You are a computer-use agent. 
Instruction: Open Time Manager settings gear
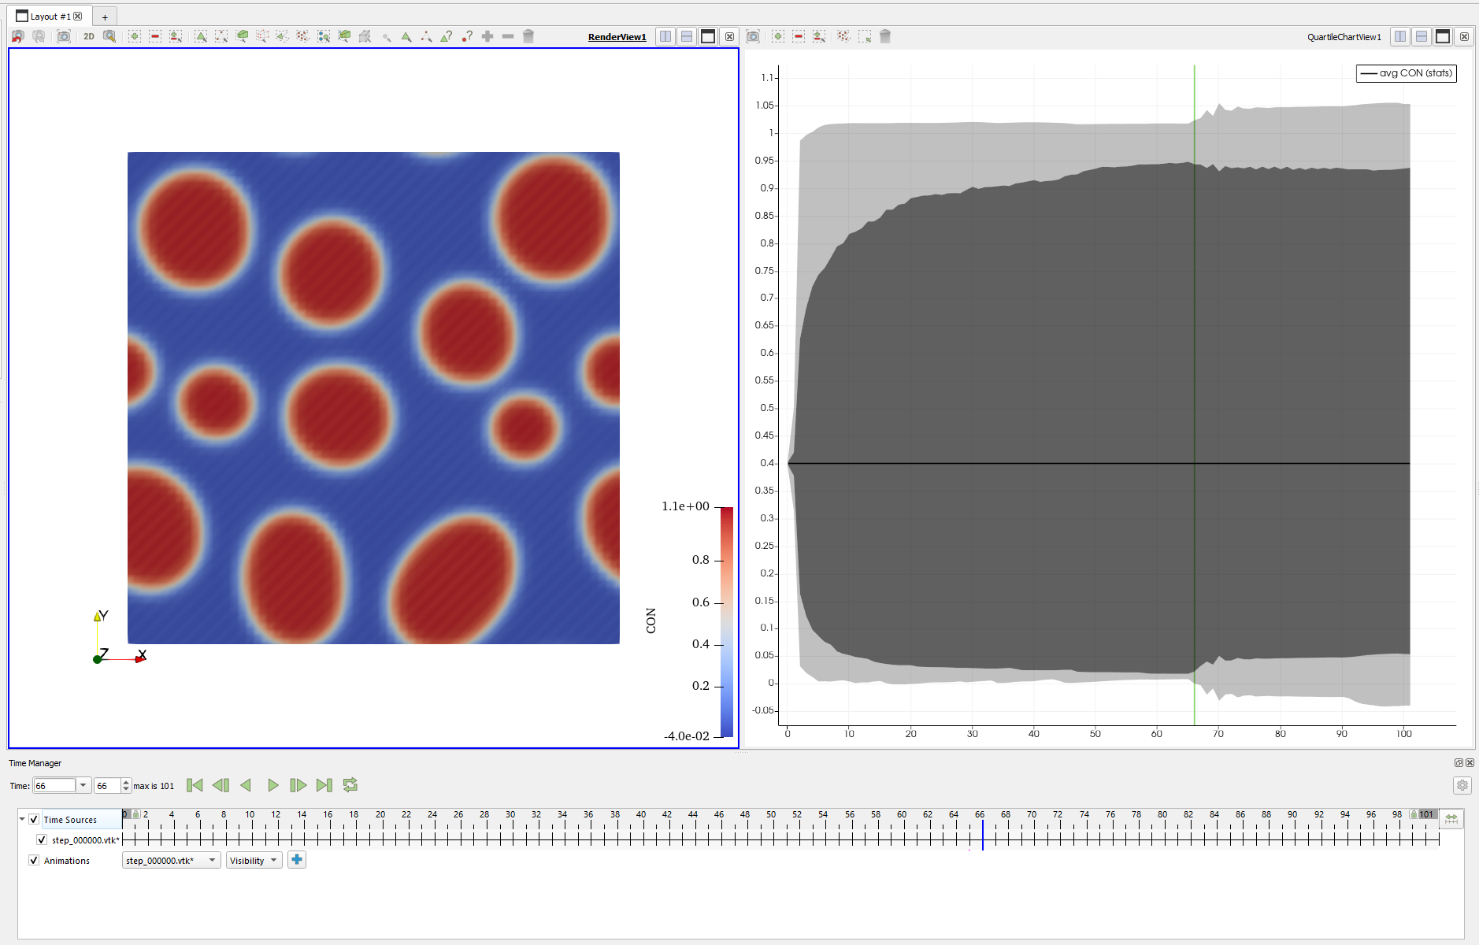pos(1462,785)
